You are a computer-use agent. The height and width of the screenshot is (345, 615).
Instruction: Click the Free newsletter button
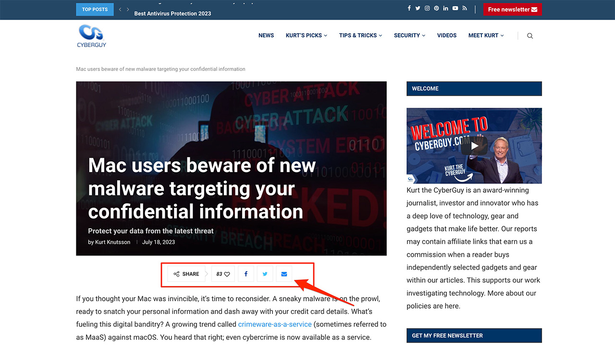512,10
